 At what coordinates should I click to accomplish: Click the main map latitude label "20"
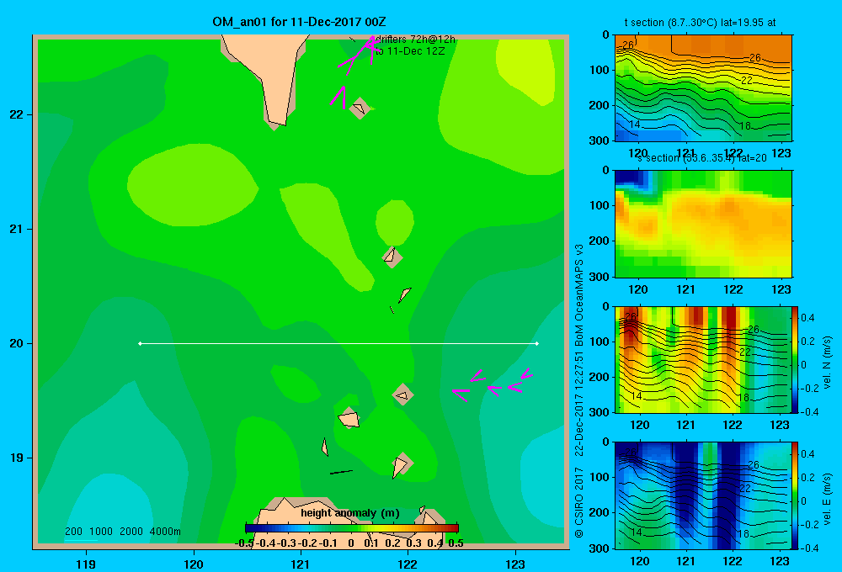tap(16, 343)
